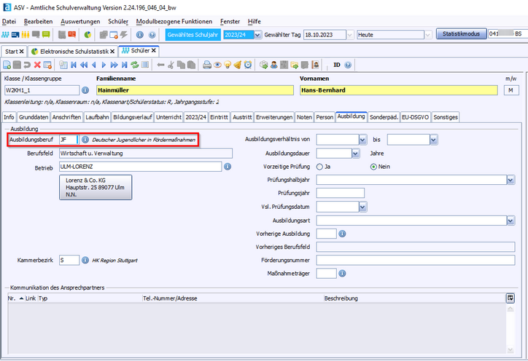Open the Datei menu
Screen dimensions: 528x361
click(x=9, y=22)
